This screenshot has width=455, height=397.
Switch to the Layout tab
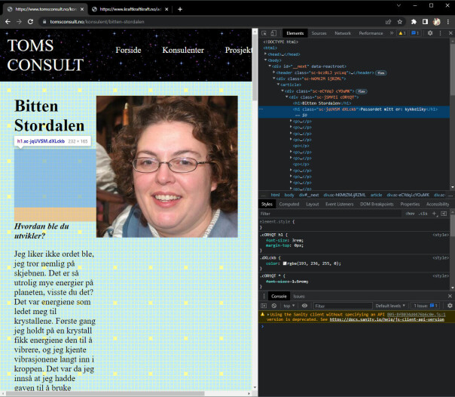[x=312, y=204]
